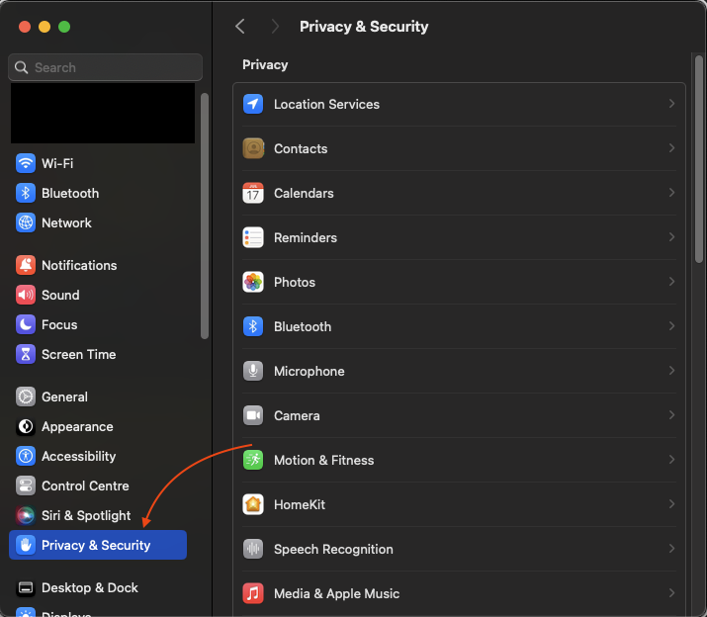Click the Microphone label text
Screen dimensions: 707x617
point(309,371)
